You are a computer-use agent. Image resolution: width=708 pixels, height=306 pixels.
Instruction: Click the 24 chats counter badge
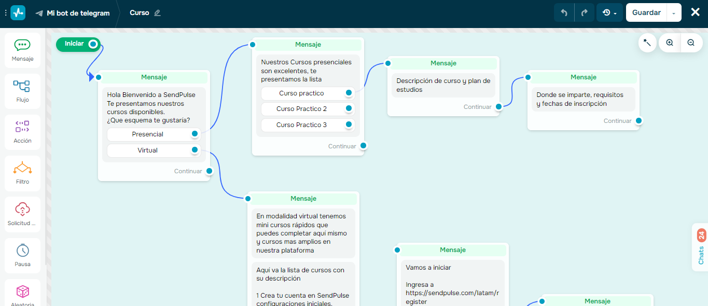702,235
